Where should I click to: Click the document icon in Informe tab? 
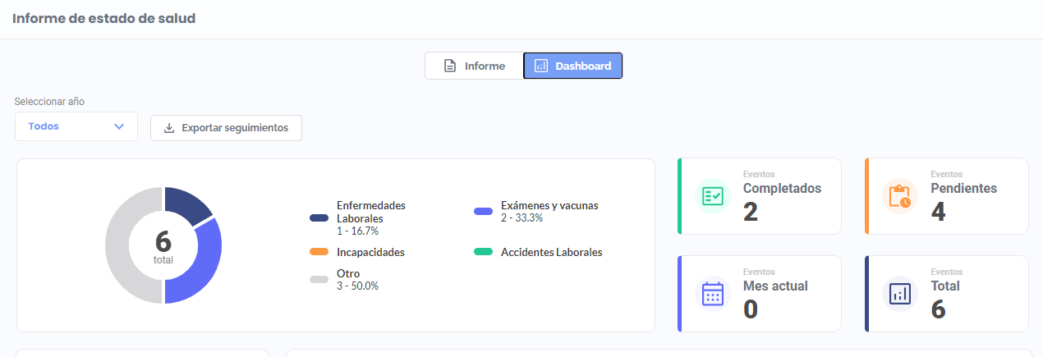(x=450, y=66)
